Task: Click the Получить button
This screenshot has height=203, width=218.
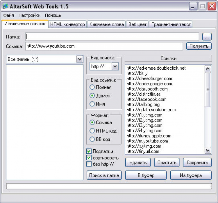Action: 199,46
